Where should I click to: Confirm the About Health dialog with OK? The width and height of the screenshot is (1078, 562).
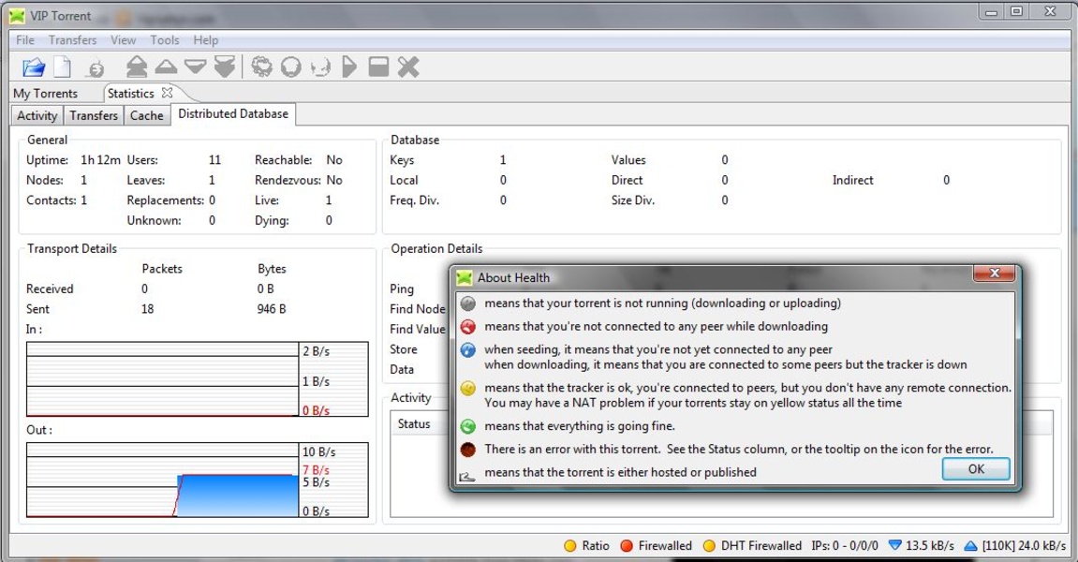click(975, 469)
